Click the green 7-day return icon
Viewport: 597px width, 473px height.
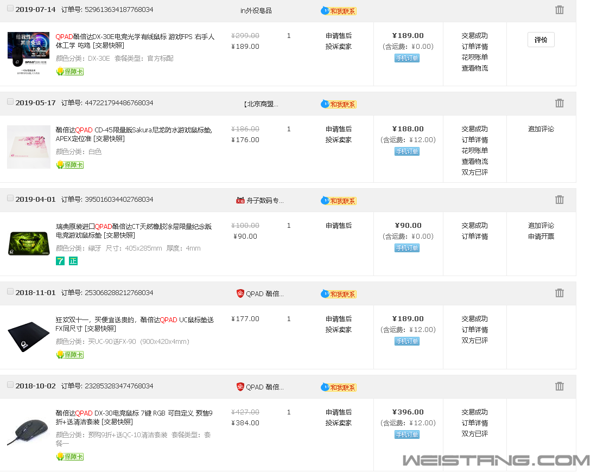(60, 261)
